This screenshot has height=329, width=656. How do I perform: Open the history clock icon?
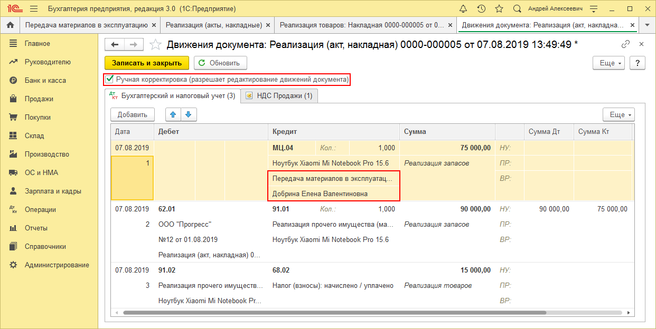click(x=481, y=9)
